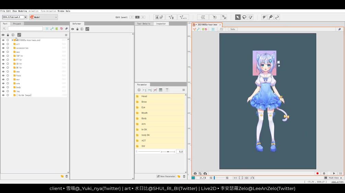Run Automatic Mesh Generator
This screenshot has width=345, height=193.
coord(183,17)
